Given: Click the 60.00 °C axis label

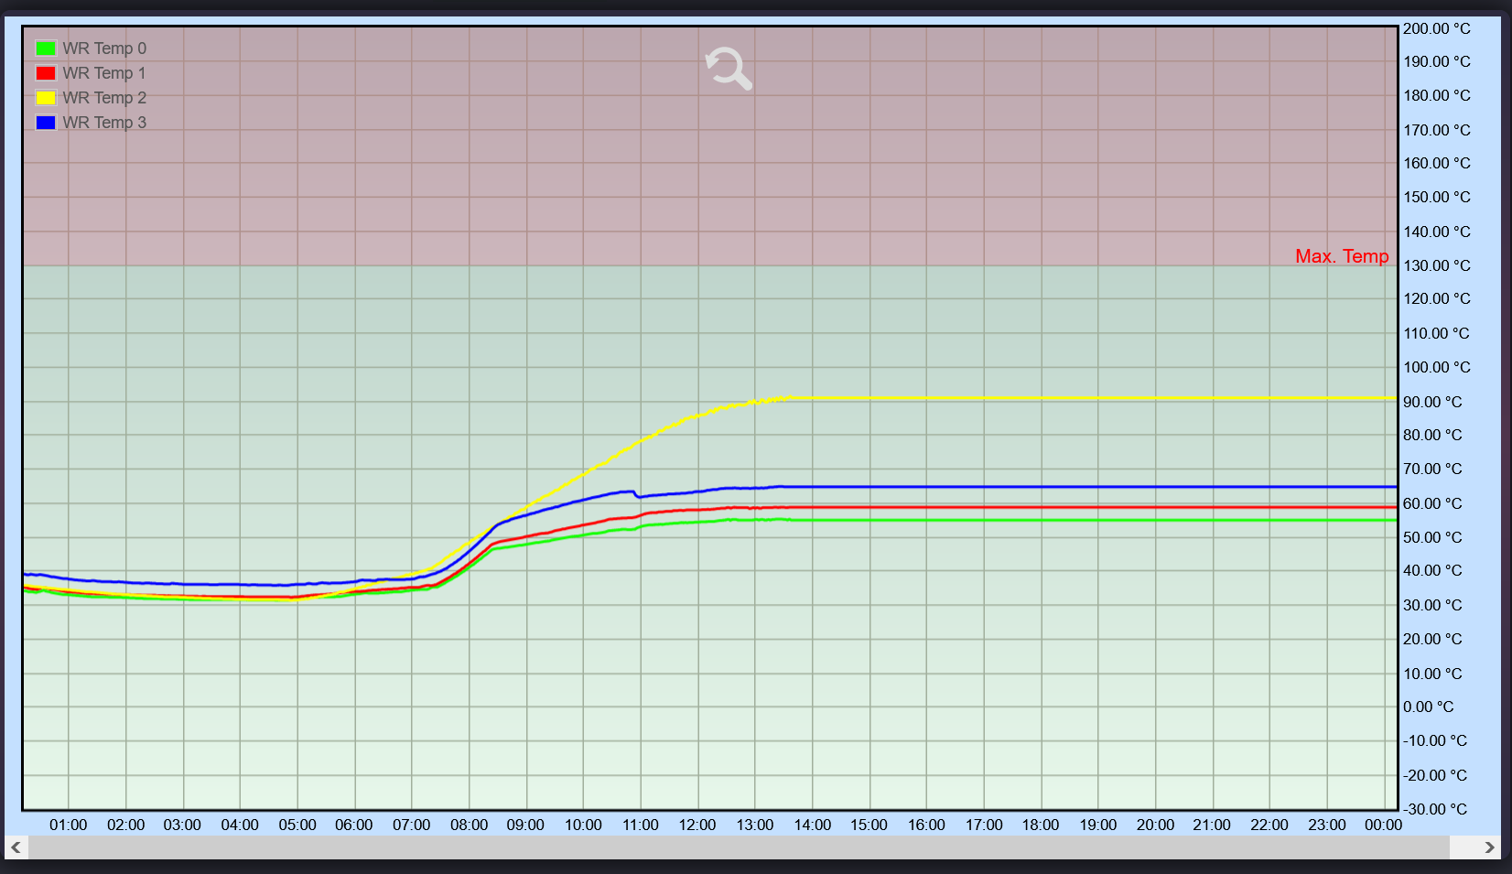Looking at the screenshot, I should click(x=1432, y=503).
